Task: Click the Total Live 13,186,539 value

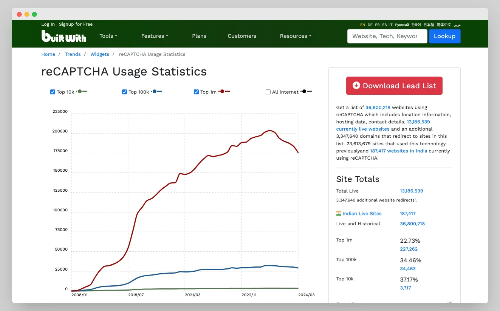Action: point(412,191)
